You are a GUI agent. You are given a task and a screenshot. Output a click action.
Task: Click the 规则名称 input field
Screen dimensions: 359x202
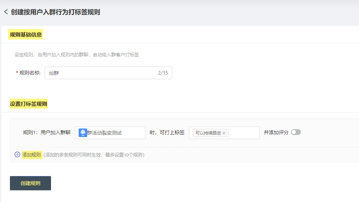[108, 73]
